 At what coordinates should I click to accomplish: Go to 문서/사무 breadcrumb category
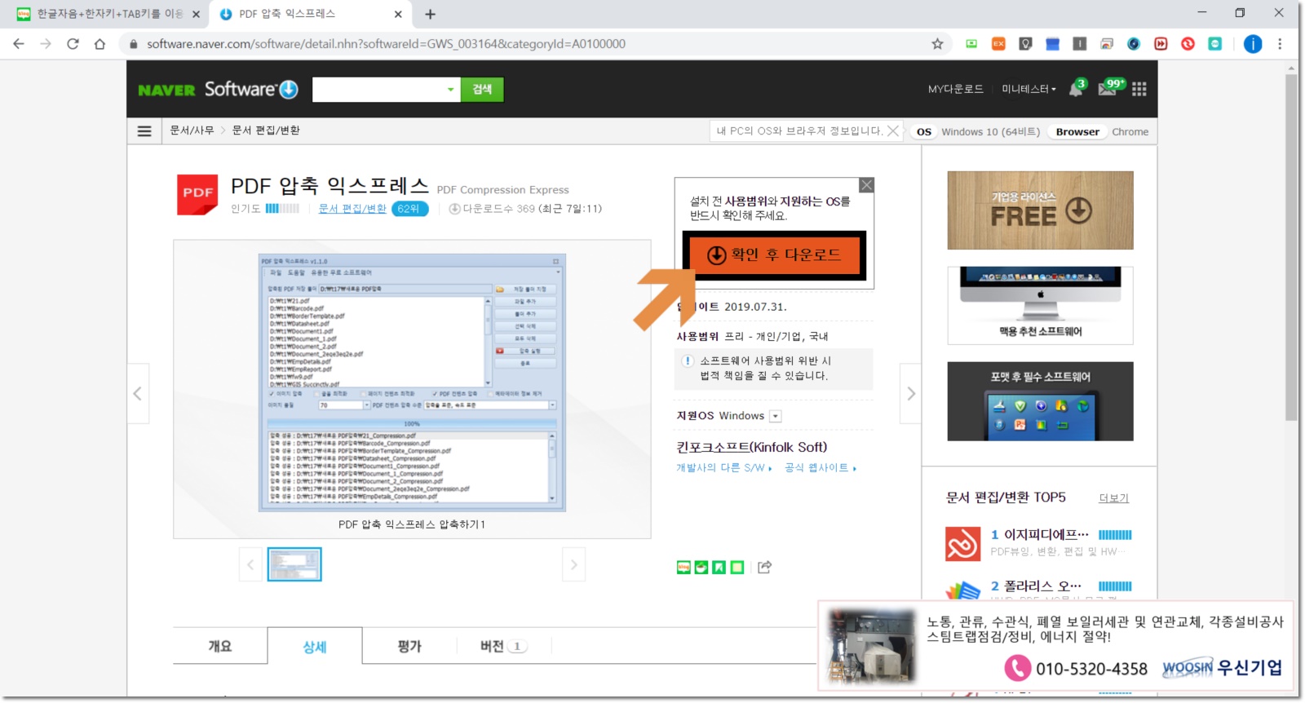192,130
